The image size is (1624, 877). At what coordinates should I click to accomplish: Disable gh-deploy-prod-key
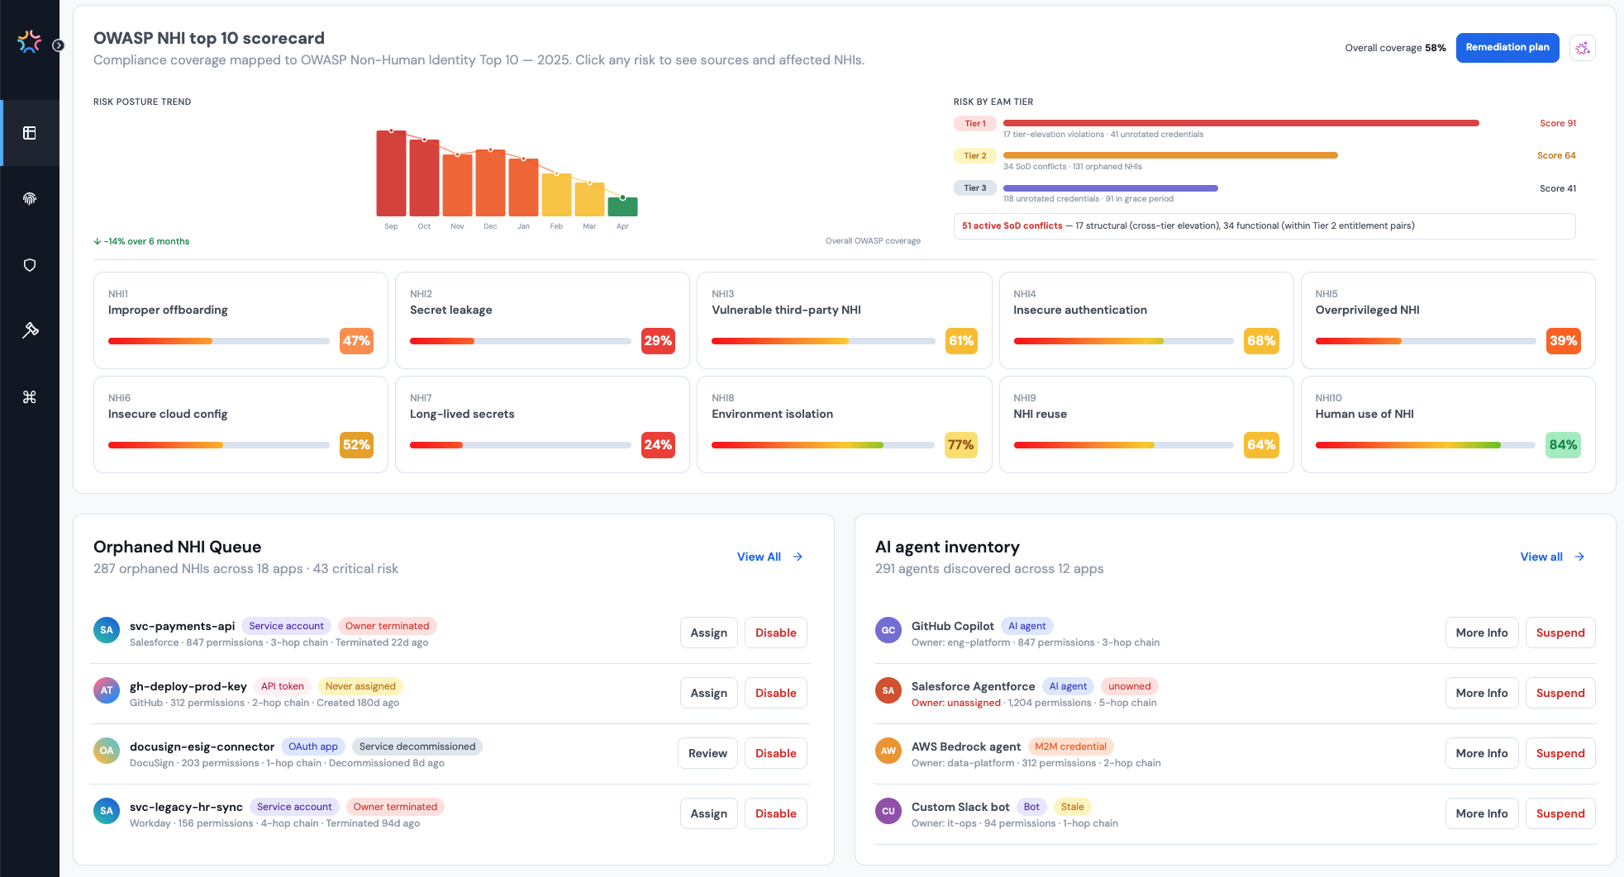pyautogui.click(x=776, y=693)
